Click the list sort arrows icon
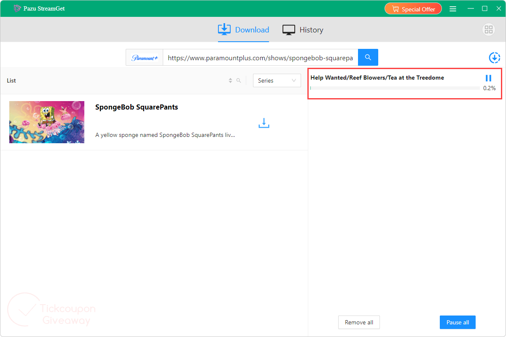The width and height of the screenshot is (506, 337). [x=230, y=80]
